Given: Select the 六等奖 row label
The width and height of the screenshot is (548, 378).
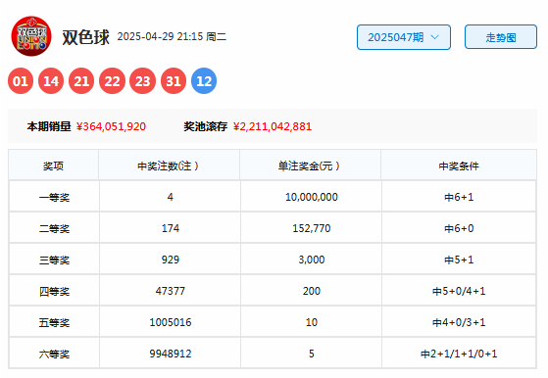Looking at the screenshot, I should pyautogui.click(x=54, y=354).
